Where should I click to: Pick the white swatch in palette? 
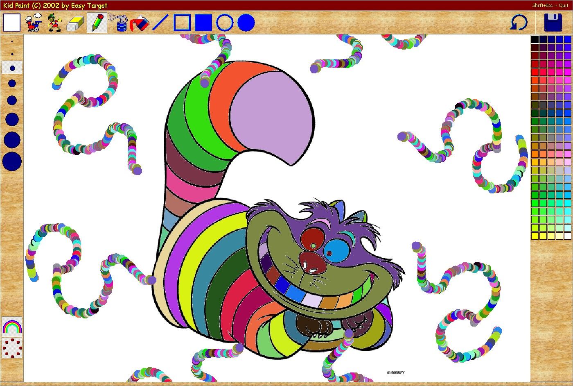click(x=567, y=236)
